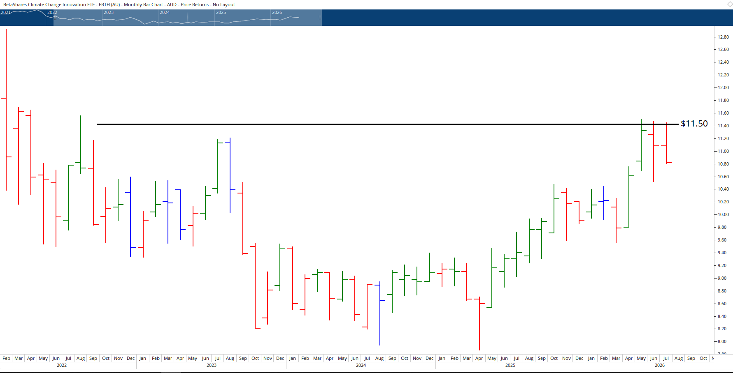
Task: Select 2021 in the top navigator strip
Action: coord(5,12)
